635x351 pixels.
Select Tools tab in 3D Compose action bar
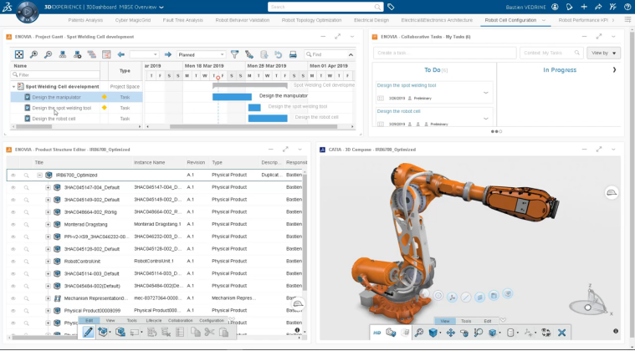point(466,321)
